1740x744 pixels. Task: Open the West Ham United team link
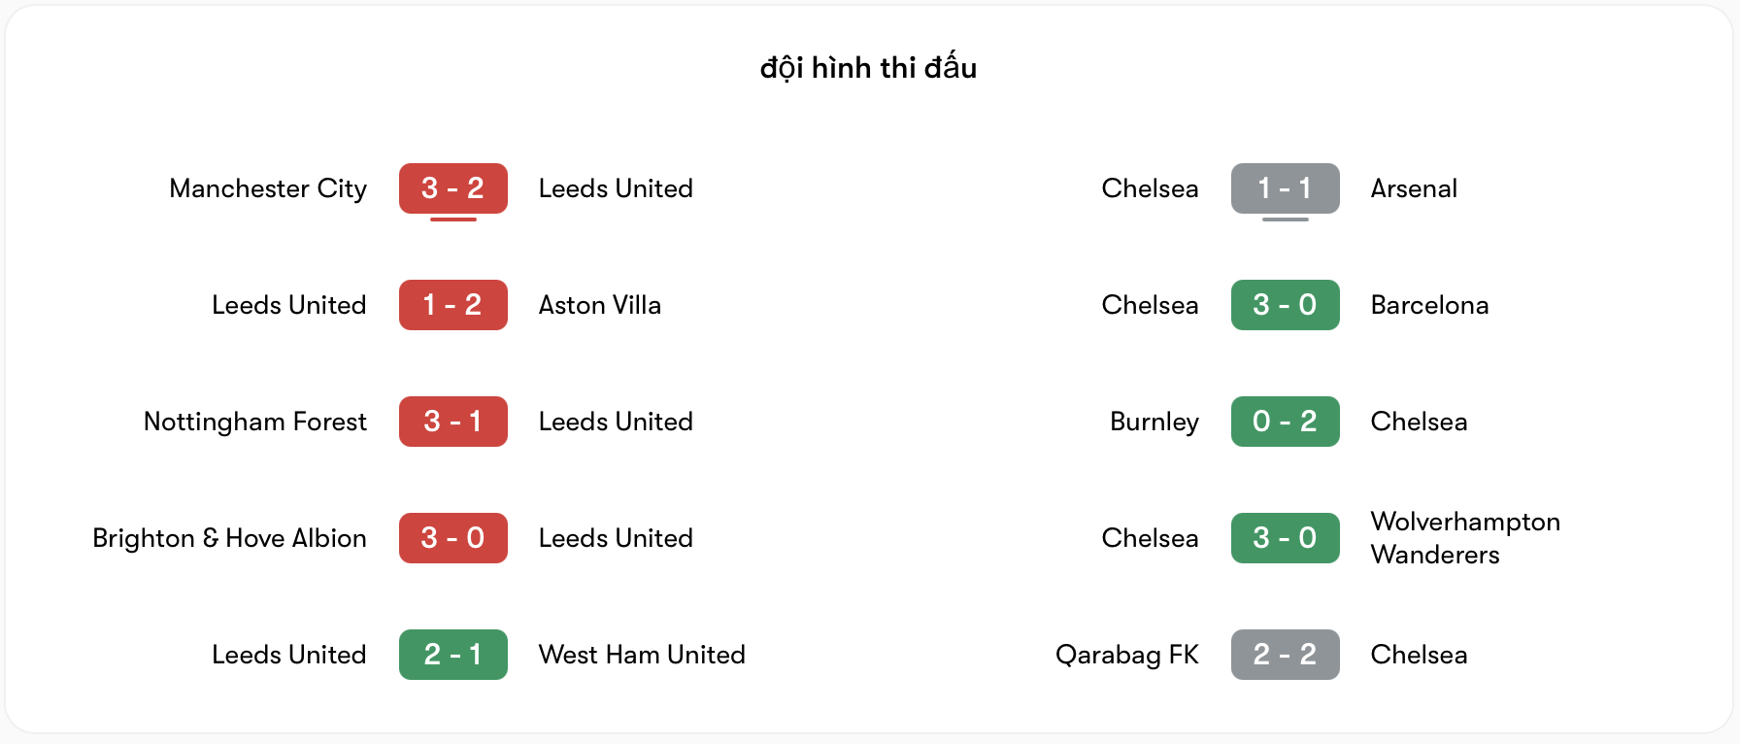pyautogui.click(x=641, y=655)
